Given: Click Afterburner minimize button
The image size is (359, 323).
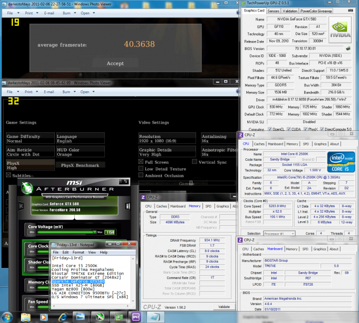Looking at the screenshot, I should pyautogui.click(x=121, y=182).
